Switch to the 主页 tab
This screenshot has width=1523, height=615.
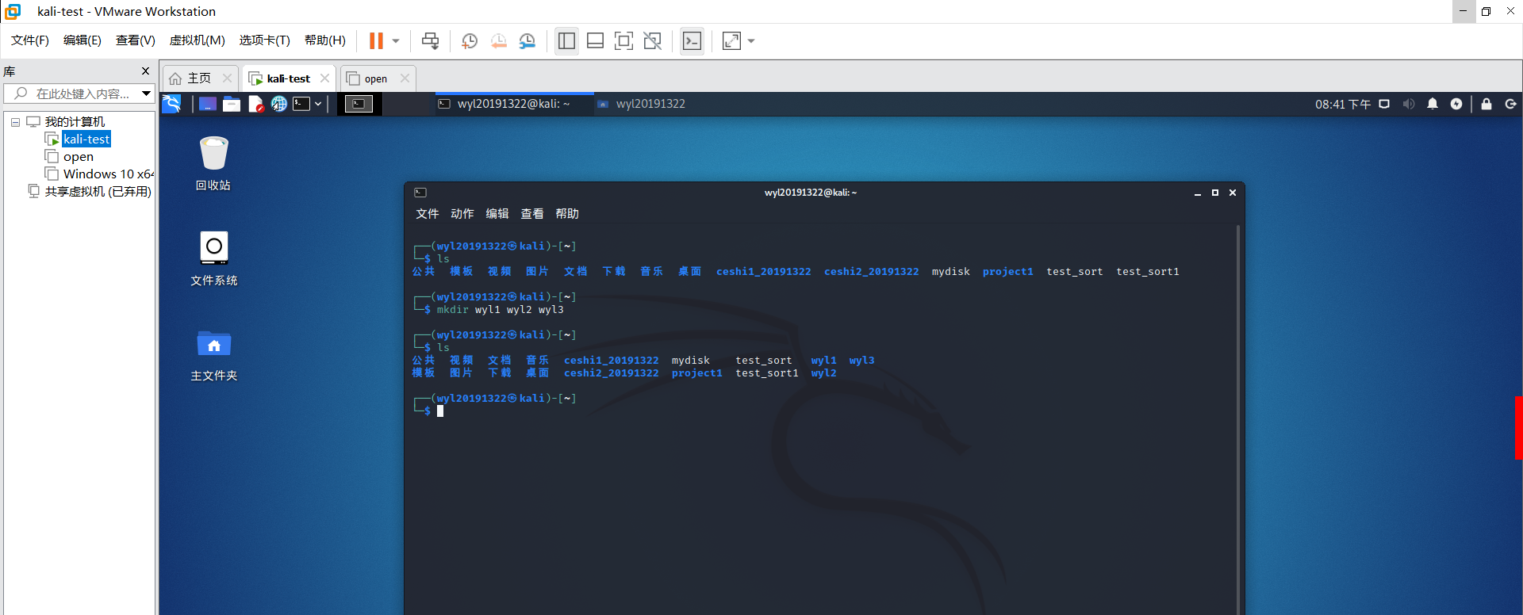199,78
